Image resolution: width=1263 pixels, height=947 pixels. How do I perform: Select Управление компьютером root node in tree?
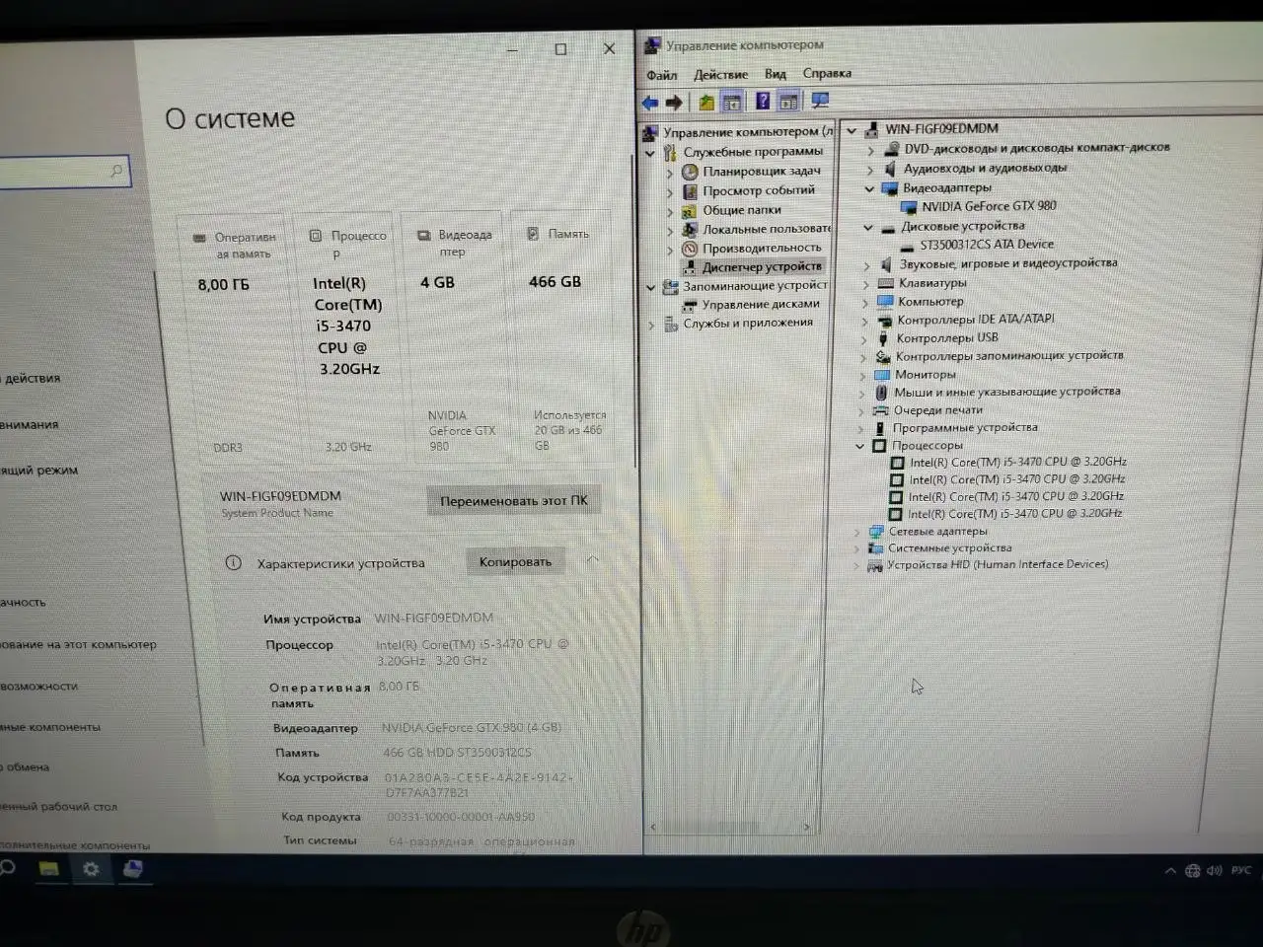(x=748, y=132)
